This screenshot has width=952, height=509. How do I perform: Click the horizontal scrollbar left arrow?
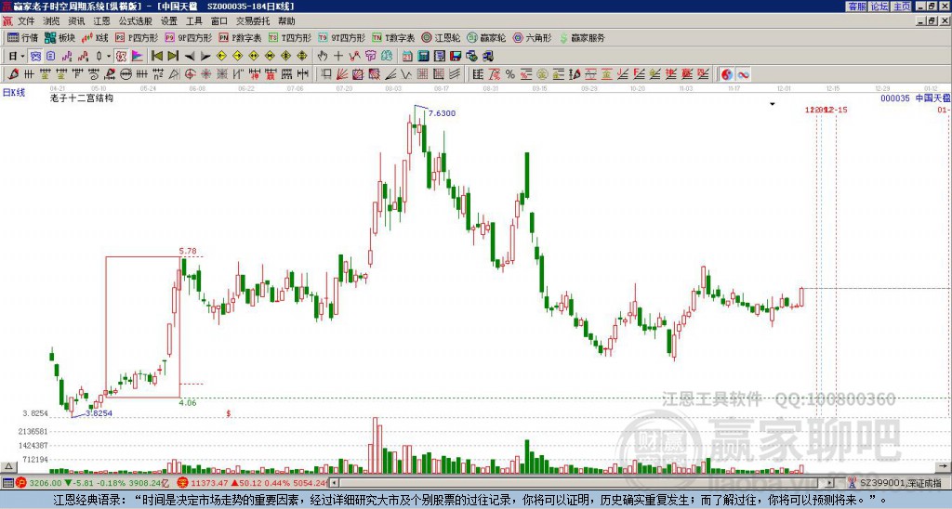click(335, 483)
